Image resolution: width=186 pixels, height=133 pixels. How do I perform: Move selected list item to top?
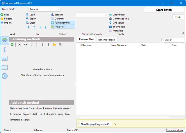28,27
